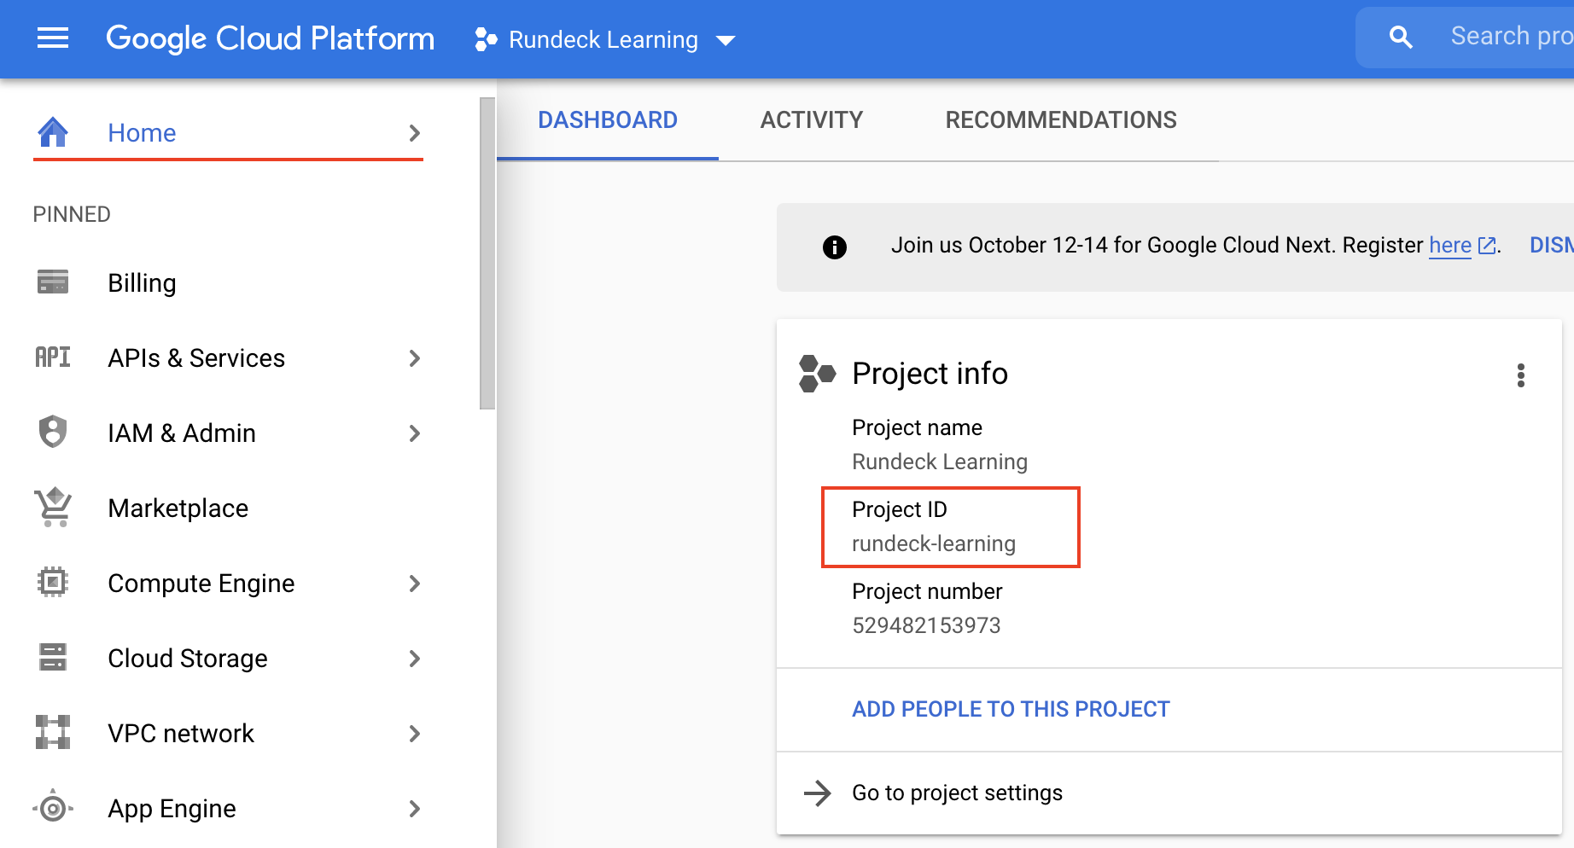Open IAM & Admin menu item
The image size is (1574, 848).
pyautogui.click(x=182, y=433)
